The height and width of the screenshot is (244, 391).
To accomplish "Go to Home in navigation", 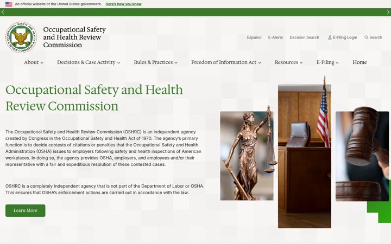I will coord(360,62).
